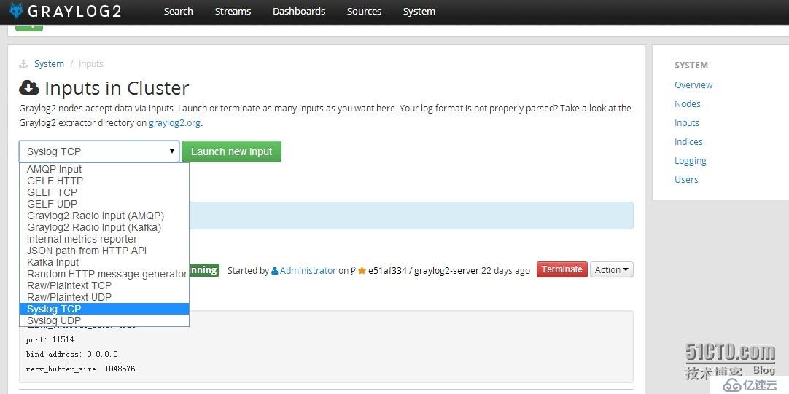This screenshot has height=394, width=789.
Task: Select highlighted Syslog TCP list option
Action: pos(104,309)
